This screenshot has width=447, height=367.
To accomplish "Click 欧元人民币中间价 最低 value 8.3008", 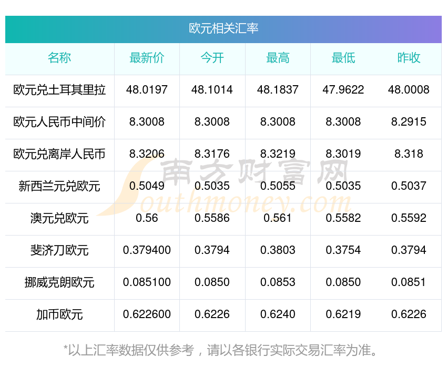I will pyautogui.click(x=343, y=122).
